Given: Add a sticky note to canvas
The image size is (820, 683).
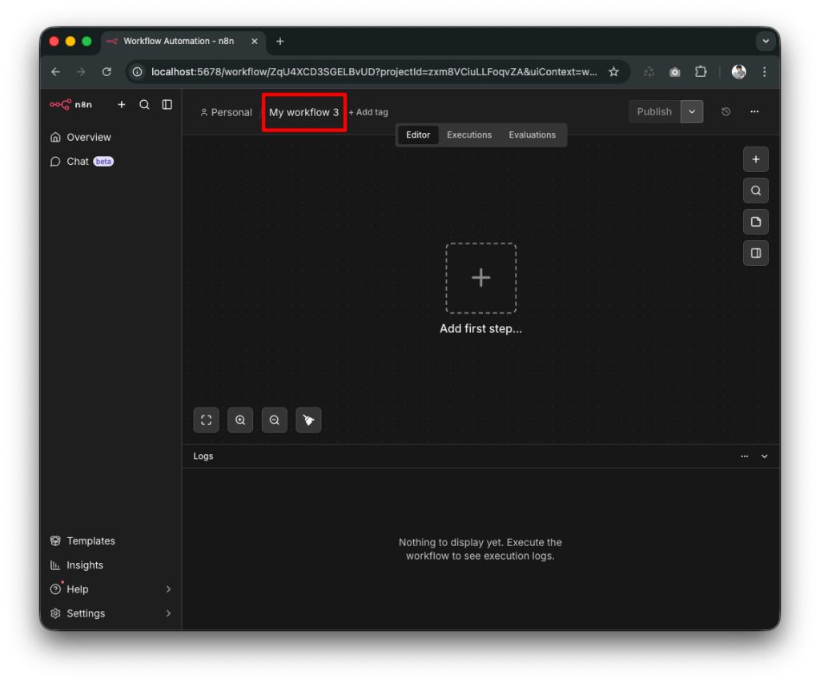Looking at the screenshot, I should click(x=755, y=222).
